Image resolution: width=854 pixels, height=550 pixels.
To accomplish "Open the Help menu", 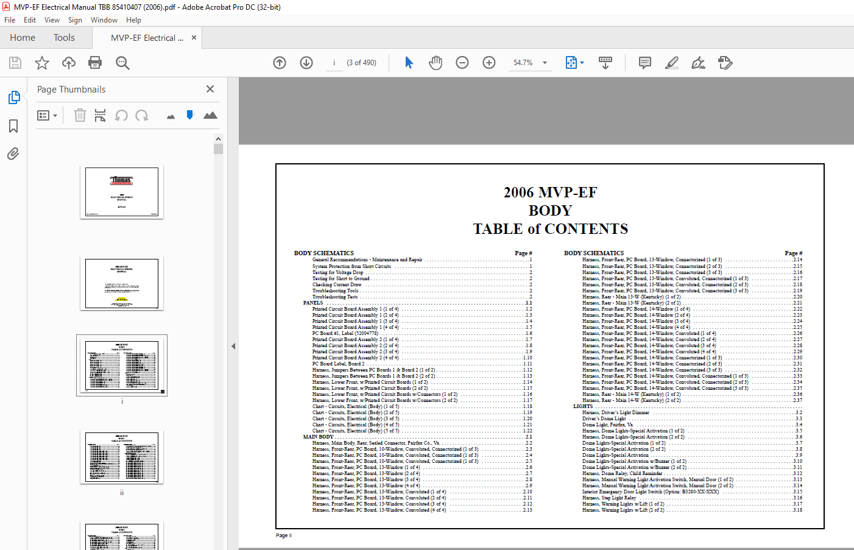I will [x=133, y=20].
